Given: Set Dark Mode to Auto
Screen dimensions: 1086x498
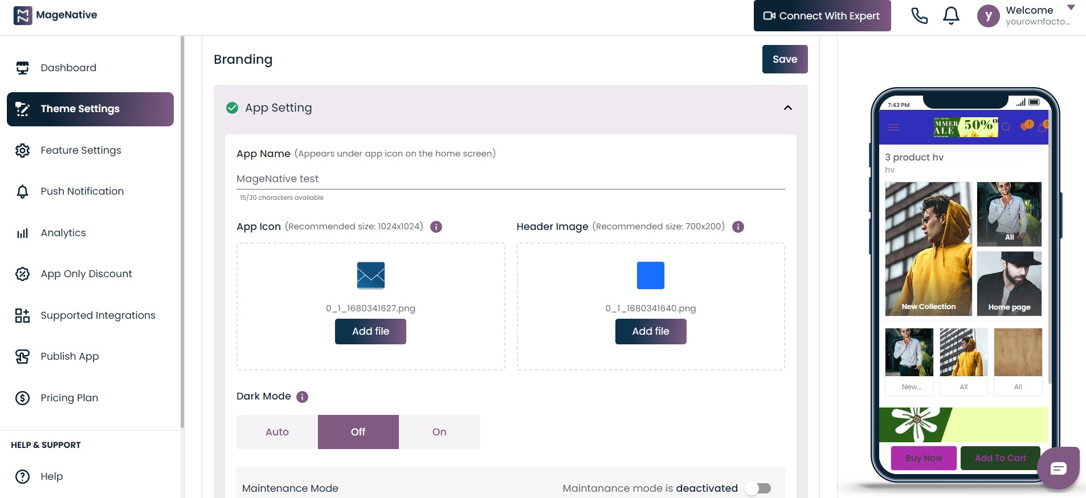Looking at the screenshot, I should pos(277,432).
